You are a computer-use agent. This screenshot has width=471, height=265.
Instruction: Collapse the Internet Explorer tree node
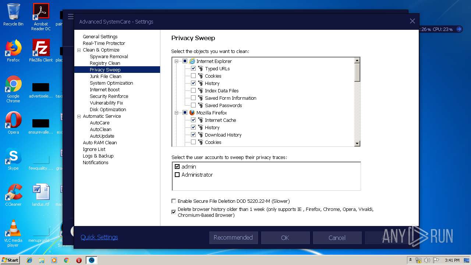pos(176,61)
